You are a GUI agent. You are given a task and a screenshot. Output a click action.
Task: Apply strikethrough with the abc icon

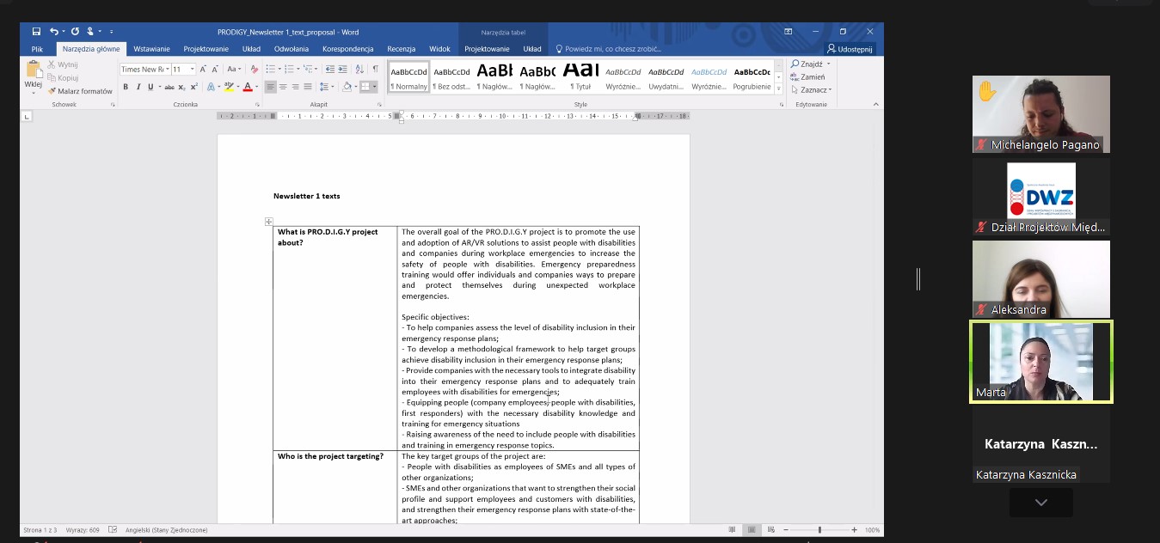(169, 87)
